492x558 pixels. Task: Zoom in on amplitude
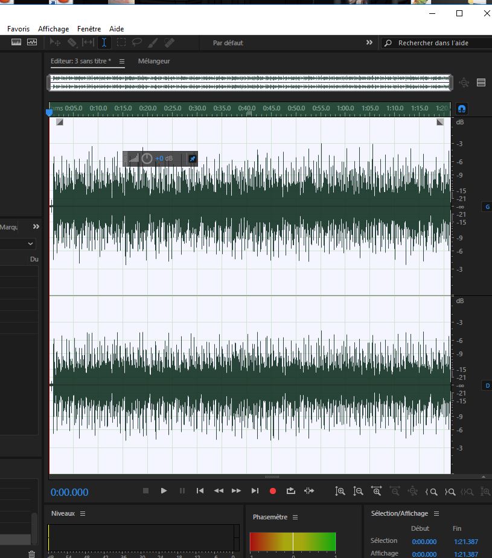340,492
